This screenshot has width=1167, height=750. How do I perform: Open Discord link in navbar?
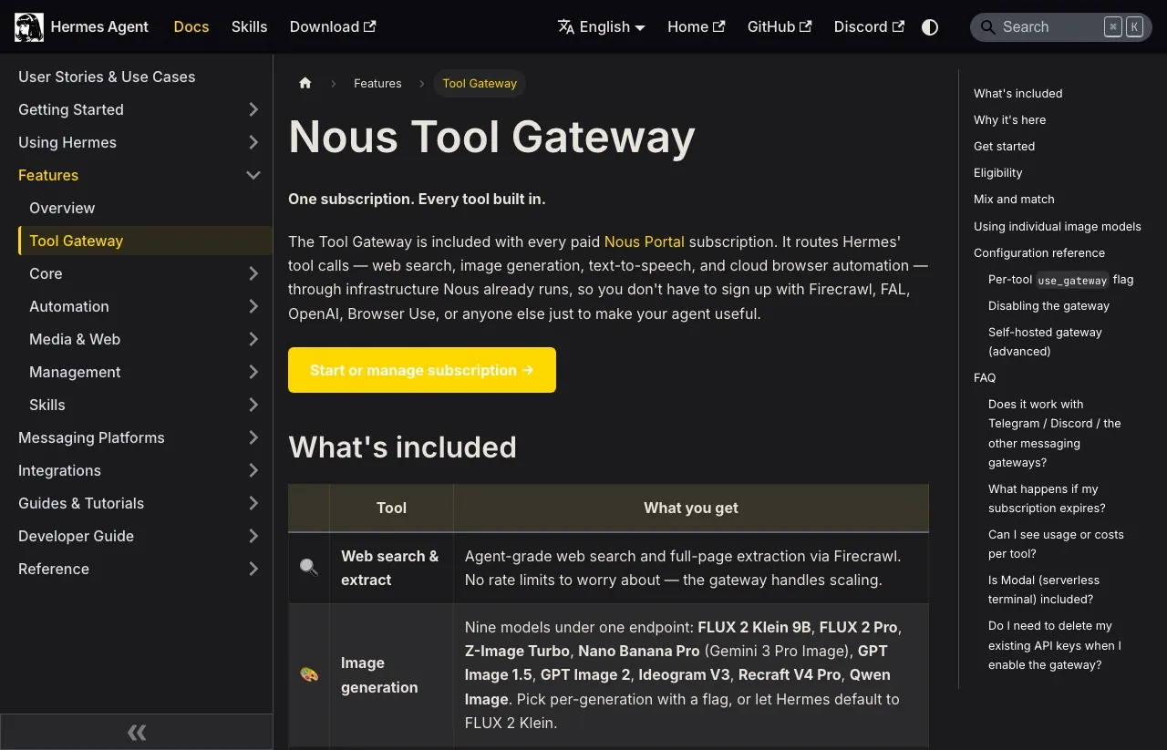[x=869, y=27]
